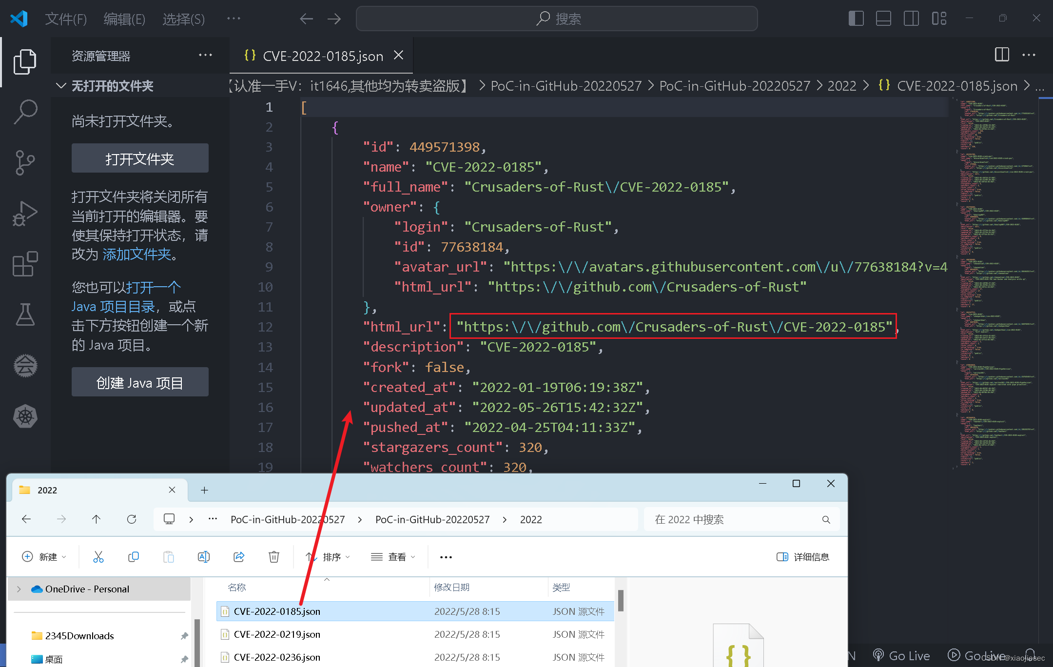The height and width of the screenshot is (667, 1053).
Task: Click the 打开文件夹 button
Action: pos(140,158)
